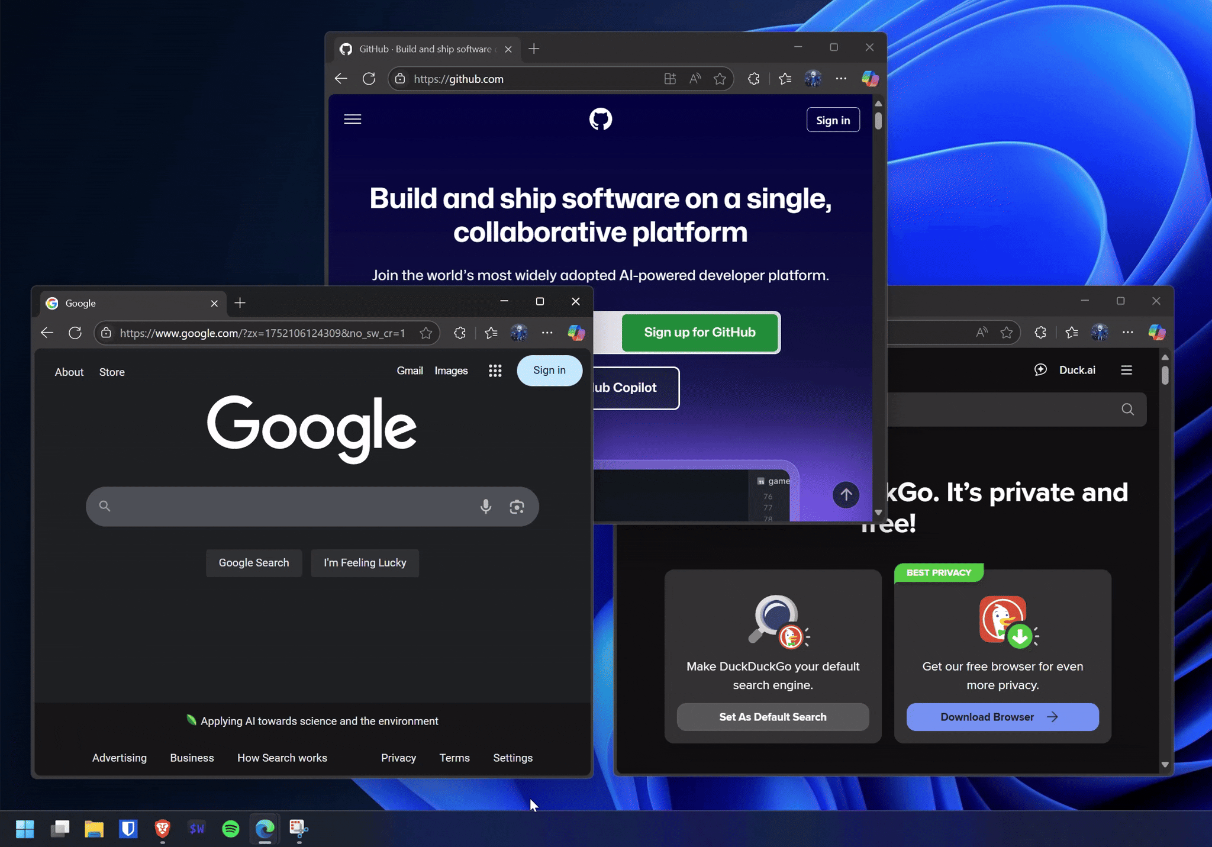Viewport: 1212px width, 847px height.
Task: Open Google Privacy link
Action: [398, 758]
